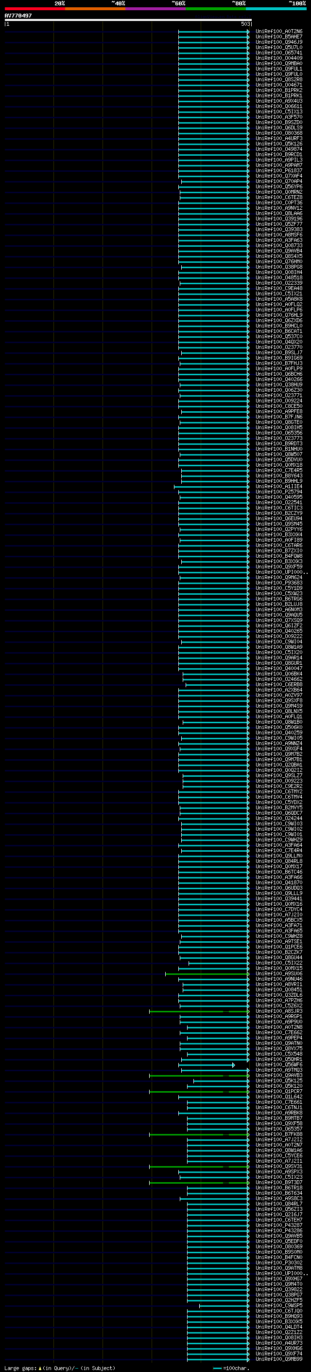Open hit UniRef100_Q5QHR1

pos(279,1060)
